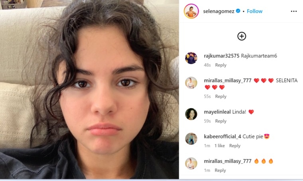Reply to mayelinleal's Linda! comment

tap(221, 121)
